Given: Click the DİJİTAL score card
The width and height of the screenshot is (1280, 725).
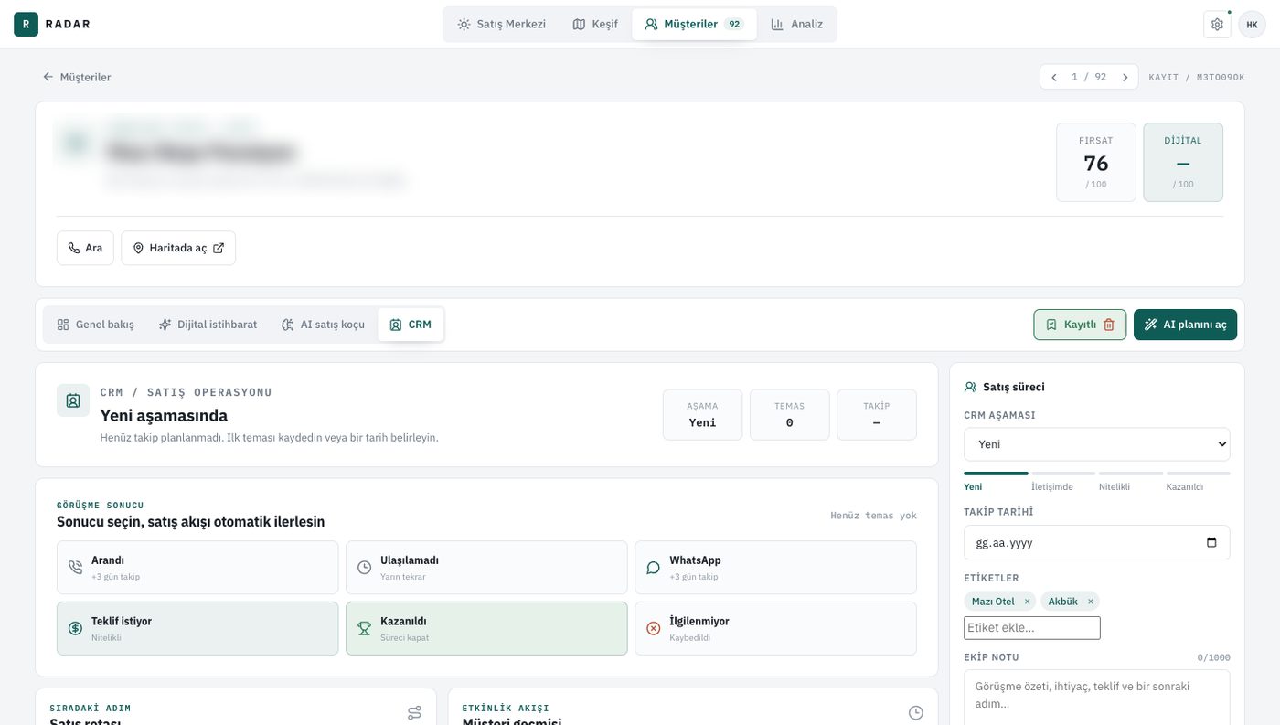Looking at the screenshot, I should coord(1183,163).
